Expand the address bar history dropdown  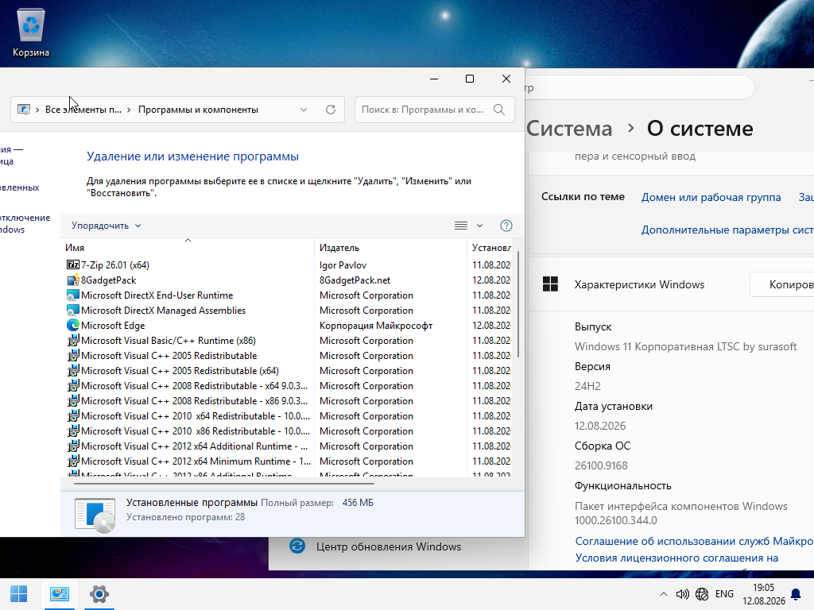pos(304,110)
